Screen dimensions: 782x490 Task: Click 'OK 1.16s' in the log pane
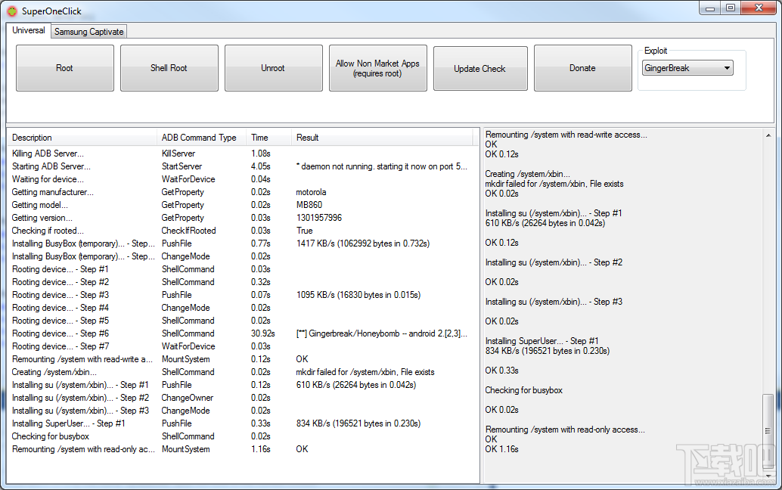(501, 449)
